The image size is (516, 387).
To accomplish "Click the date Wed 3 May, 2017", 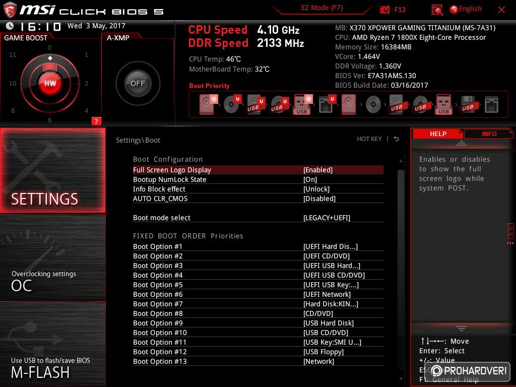I will [x=96, y=26].
